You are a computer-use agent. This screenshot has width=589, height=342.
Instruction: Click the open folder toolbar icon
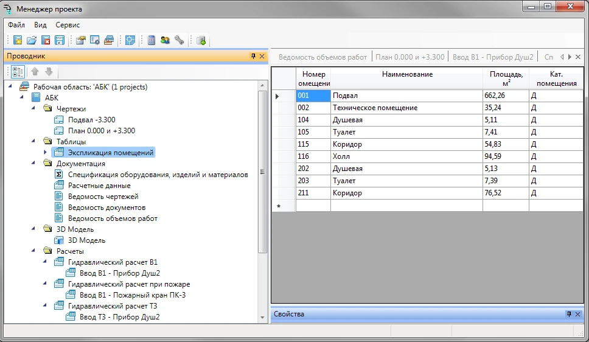tap(32, 41)
